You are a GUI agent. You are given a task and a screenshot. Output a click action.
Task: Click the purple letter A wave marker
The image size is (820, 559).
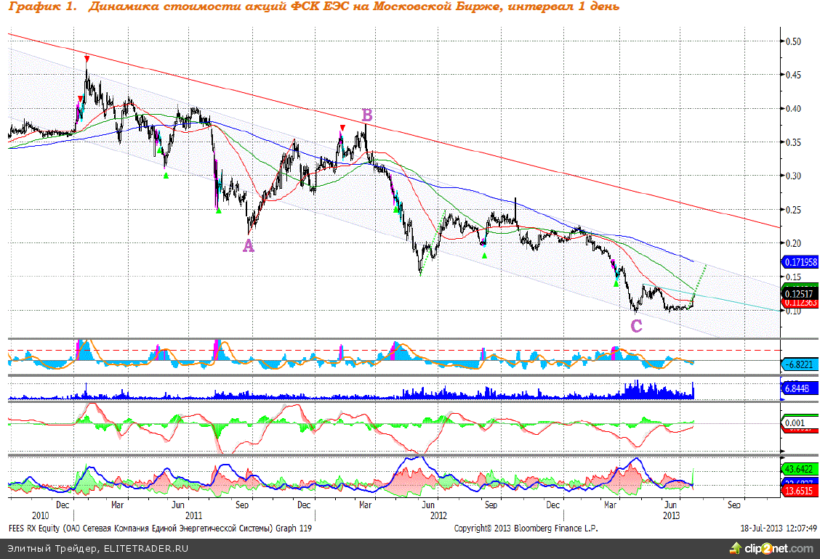[249, 246]
